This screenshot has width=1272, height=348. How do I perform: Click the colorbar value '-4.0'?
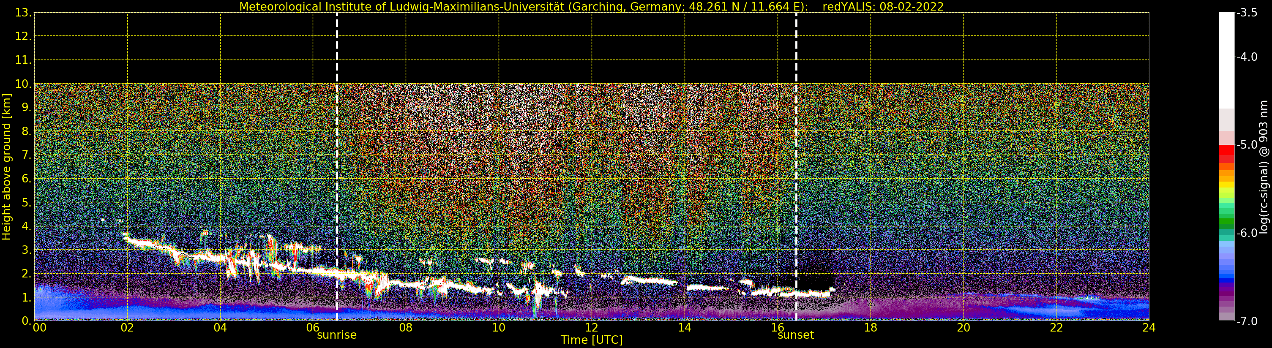click(1247, 57)
